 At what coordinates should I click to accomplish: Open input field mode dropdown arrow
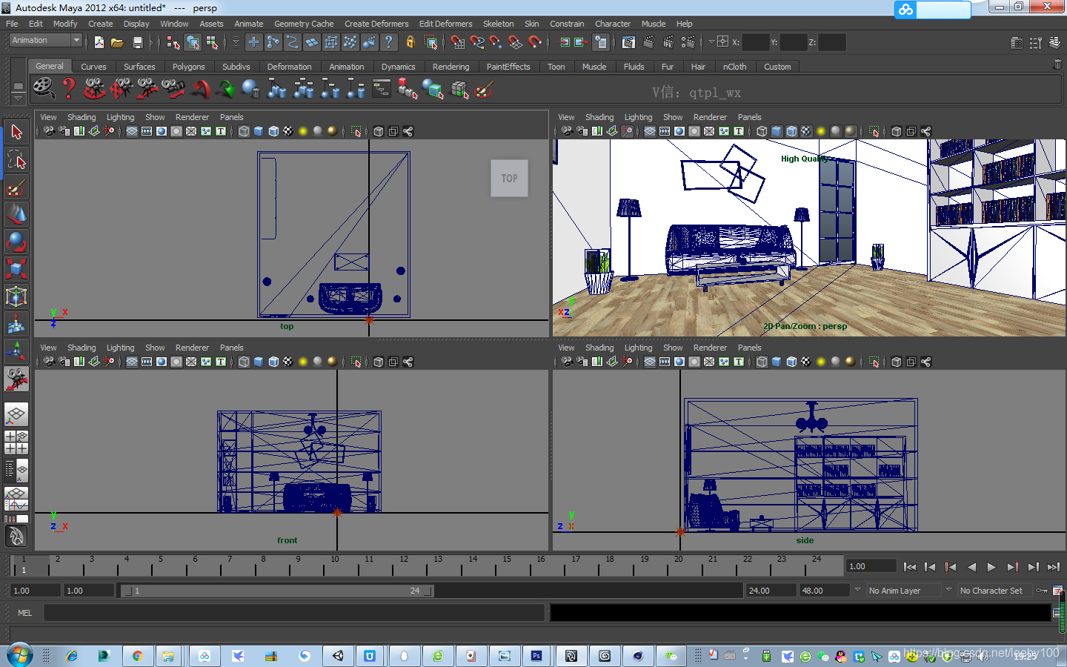(711, 42)
